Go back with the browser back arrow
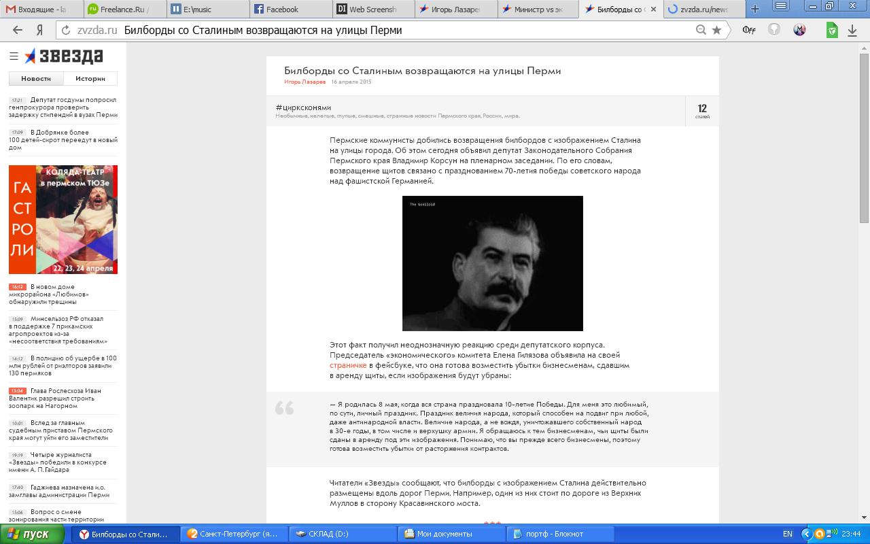This screenshot has width=870, height=544. pyautogui.click(x=18, y=30)
